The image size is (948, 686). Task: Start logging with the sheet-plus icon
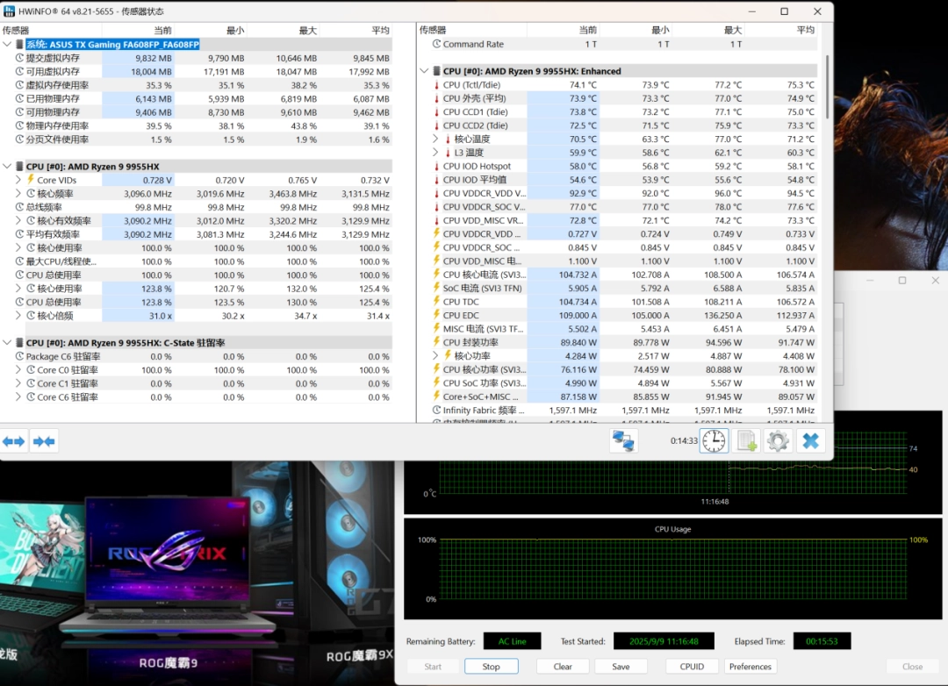(746, 440)
